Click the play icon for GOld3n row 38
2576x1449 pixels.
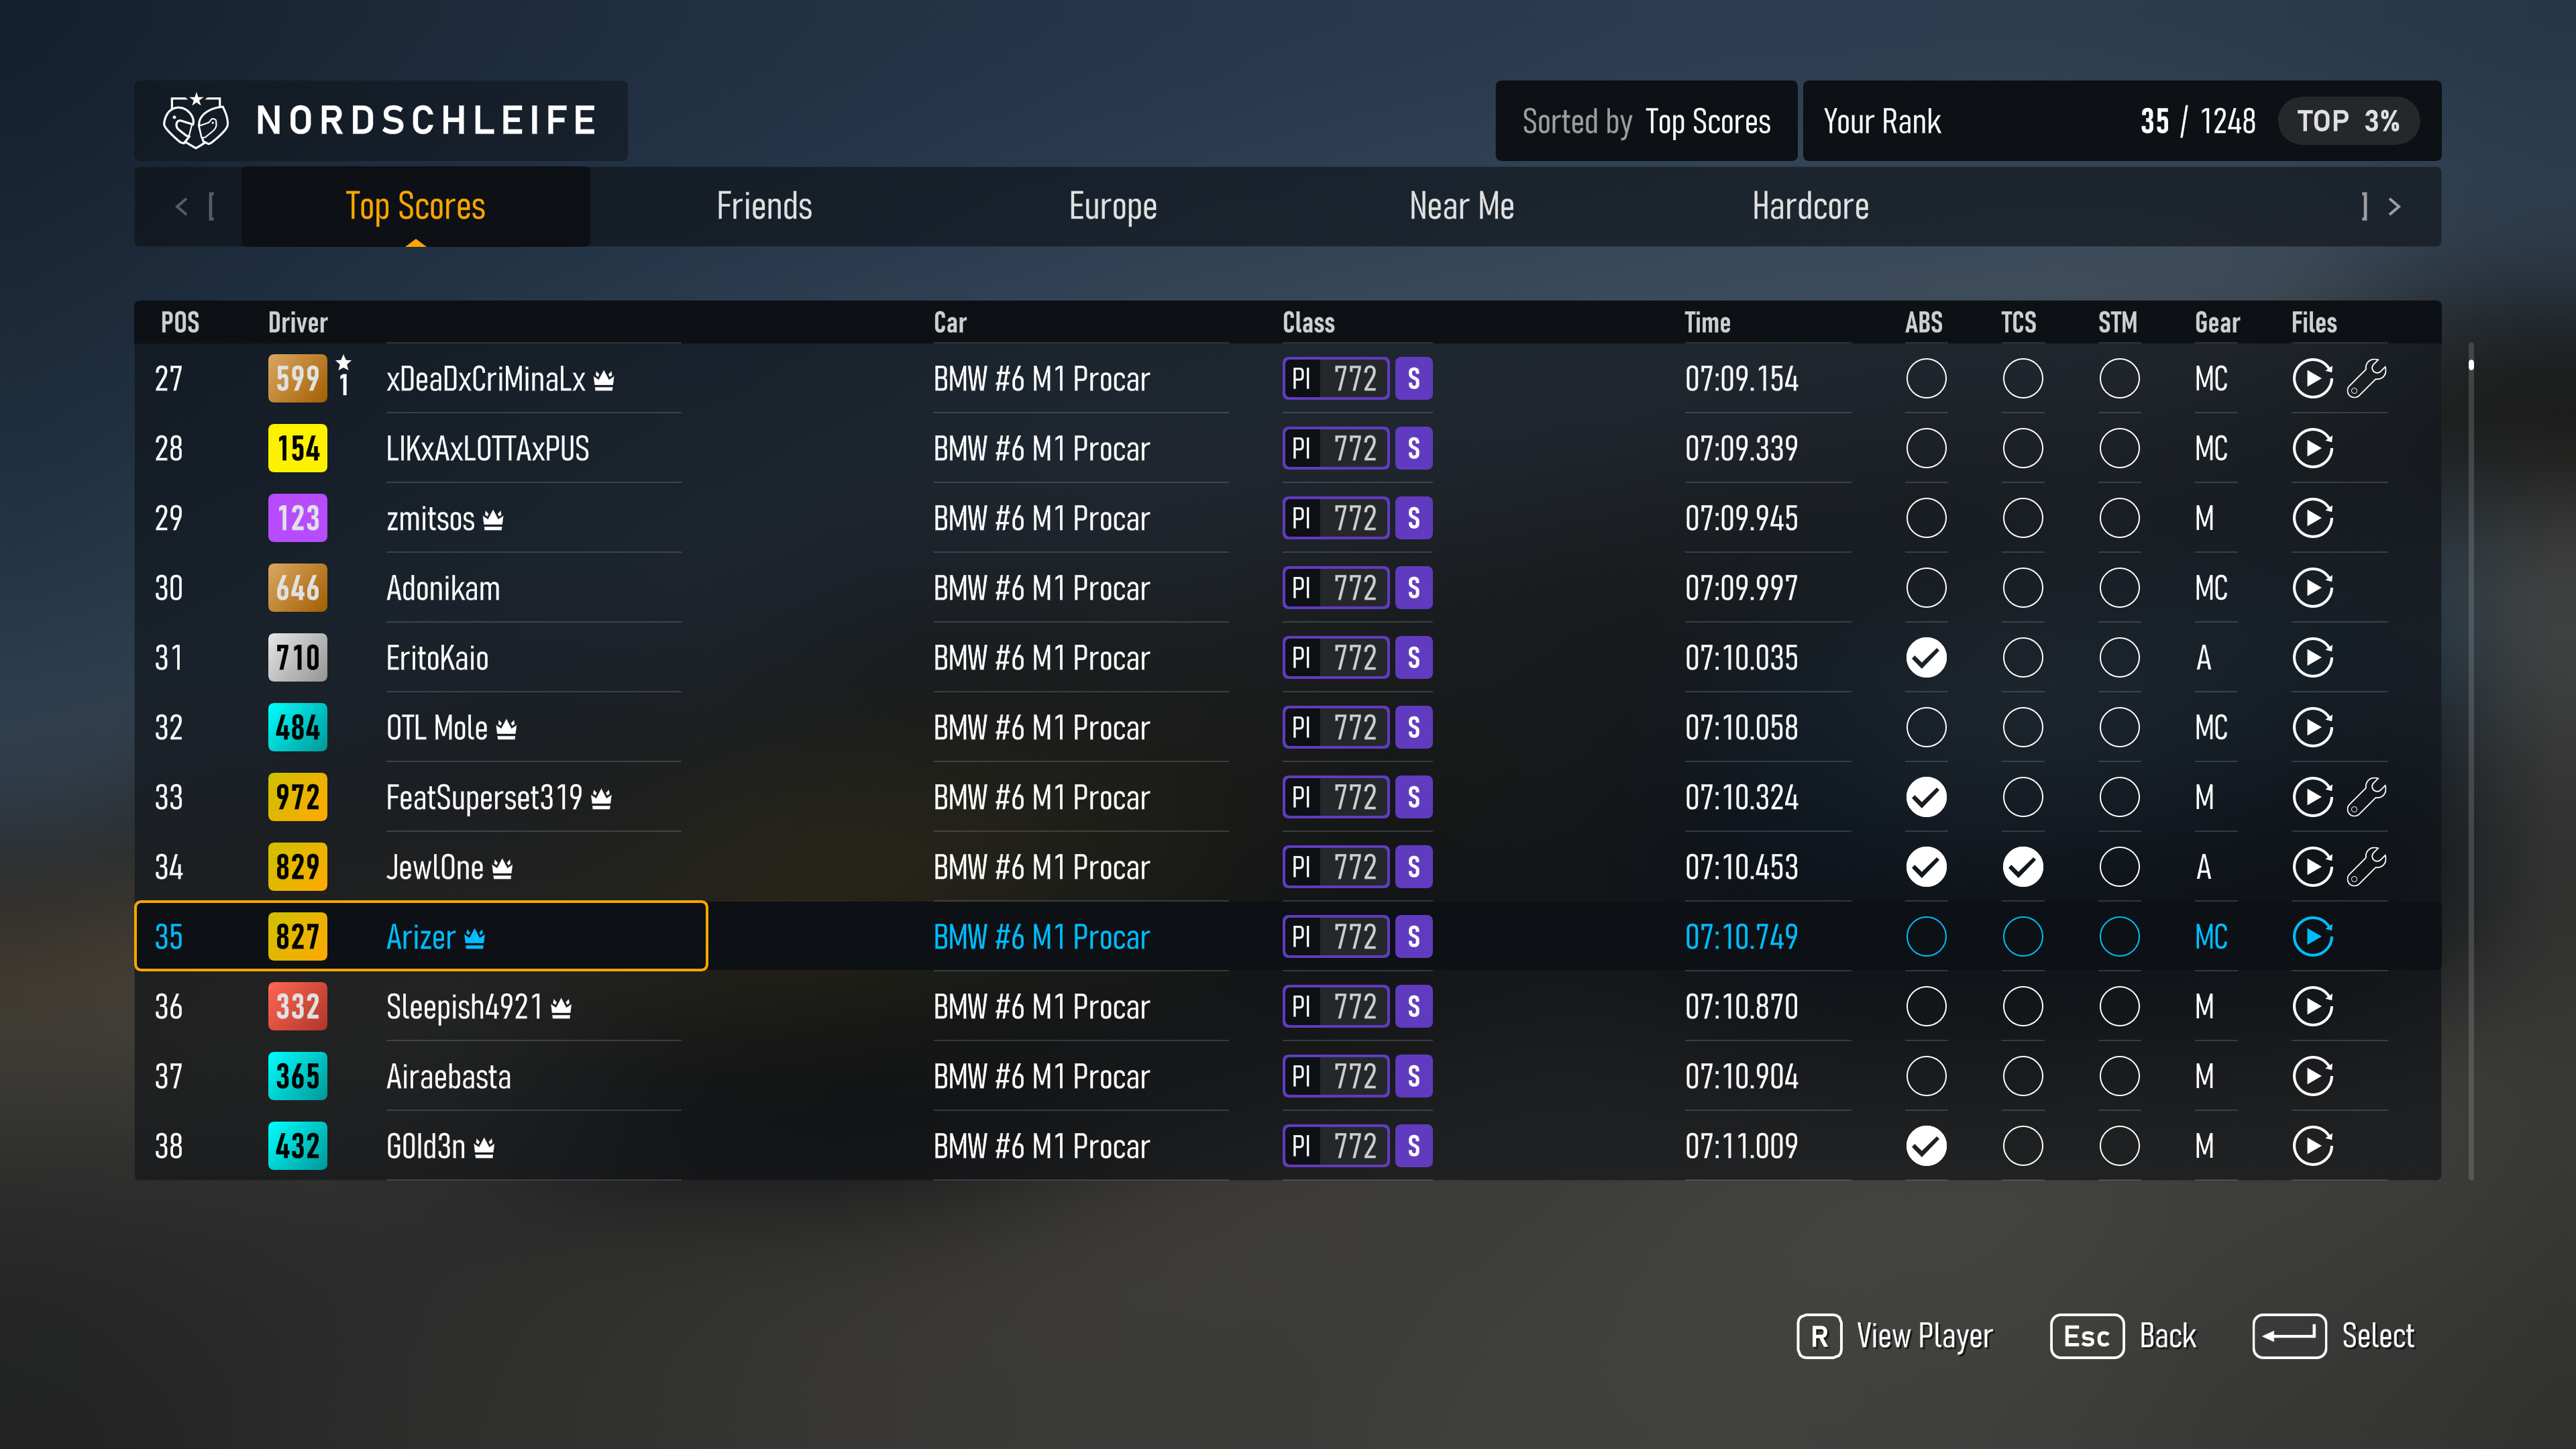click(2312, 1146)
